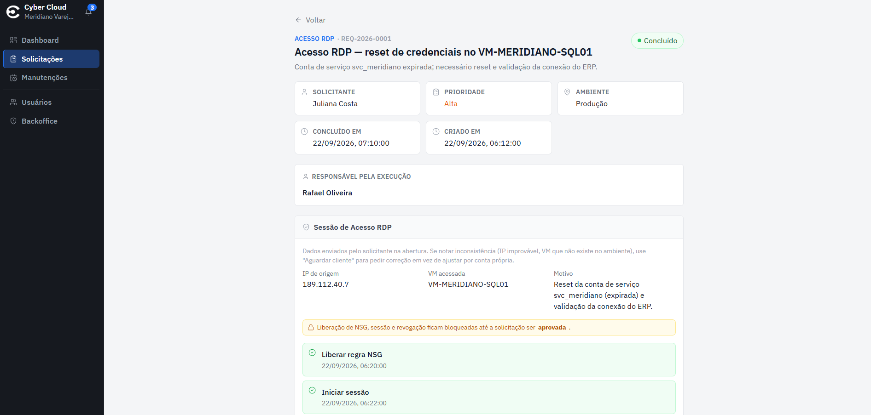This screenshot has height=415, width=871.
Task: Click the Responsável pela execução person icon
Action: (306, 176)
